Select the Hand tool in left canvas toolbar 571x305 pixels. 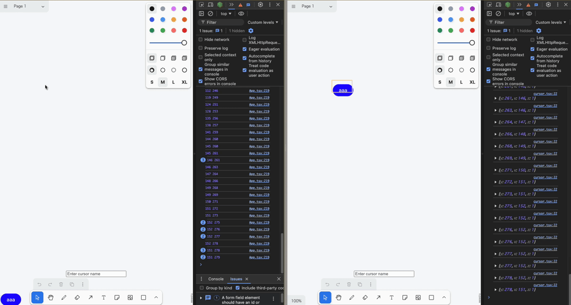(x=51, y=298)
